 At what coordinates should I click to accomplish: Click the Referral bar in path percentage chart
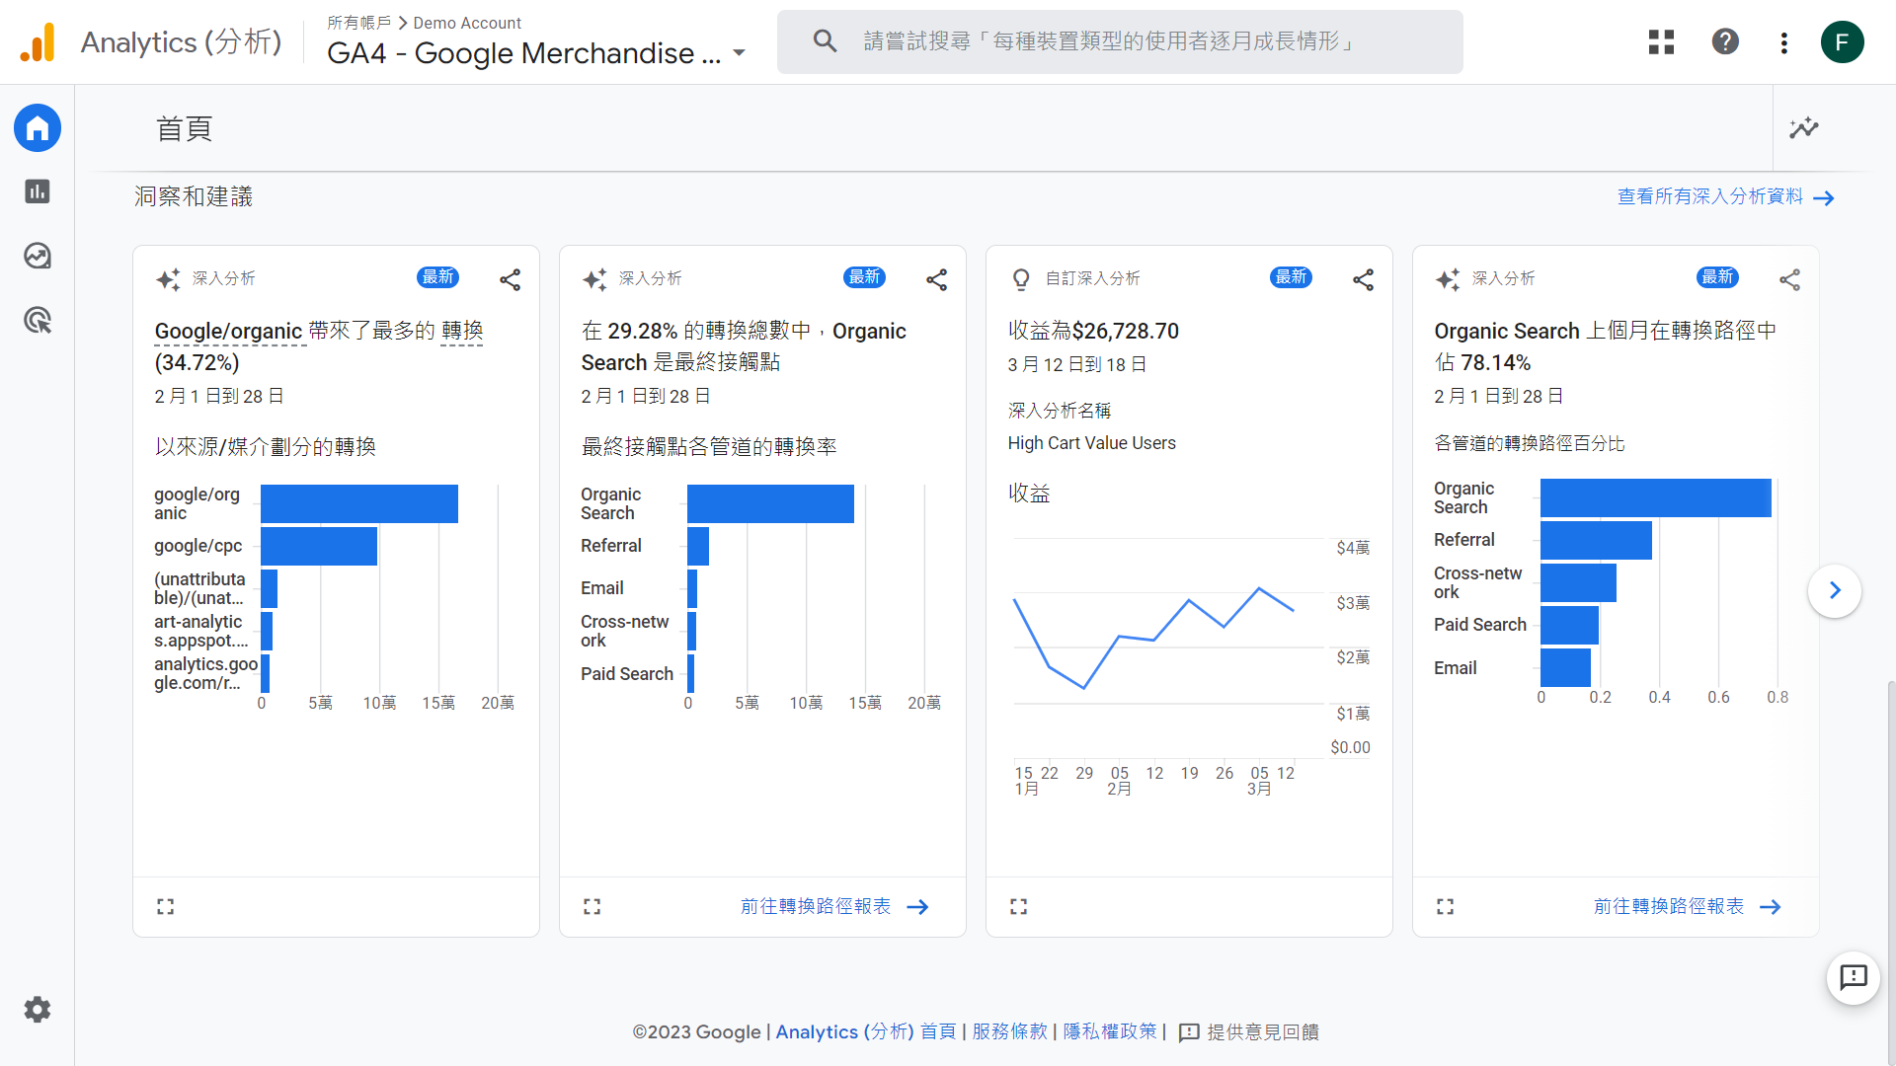(x=1596, y=540)
